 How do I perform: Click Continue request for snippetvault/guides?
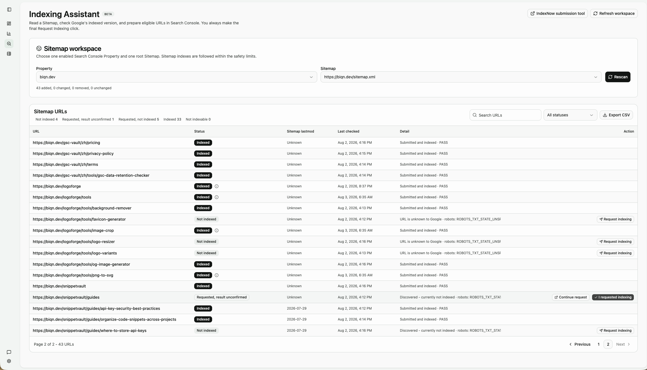click(571, 297)
